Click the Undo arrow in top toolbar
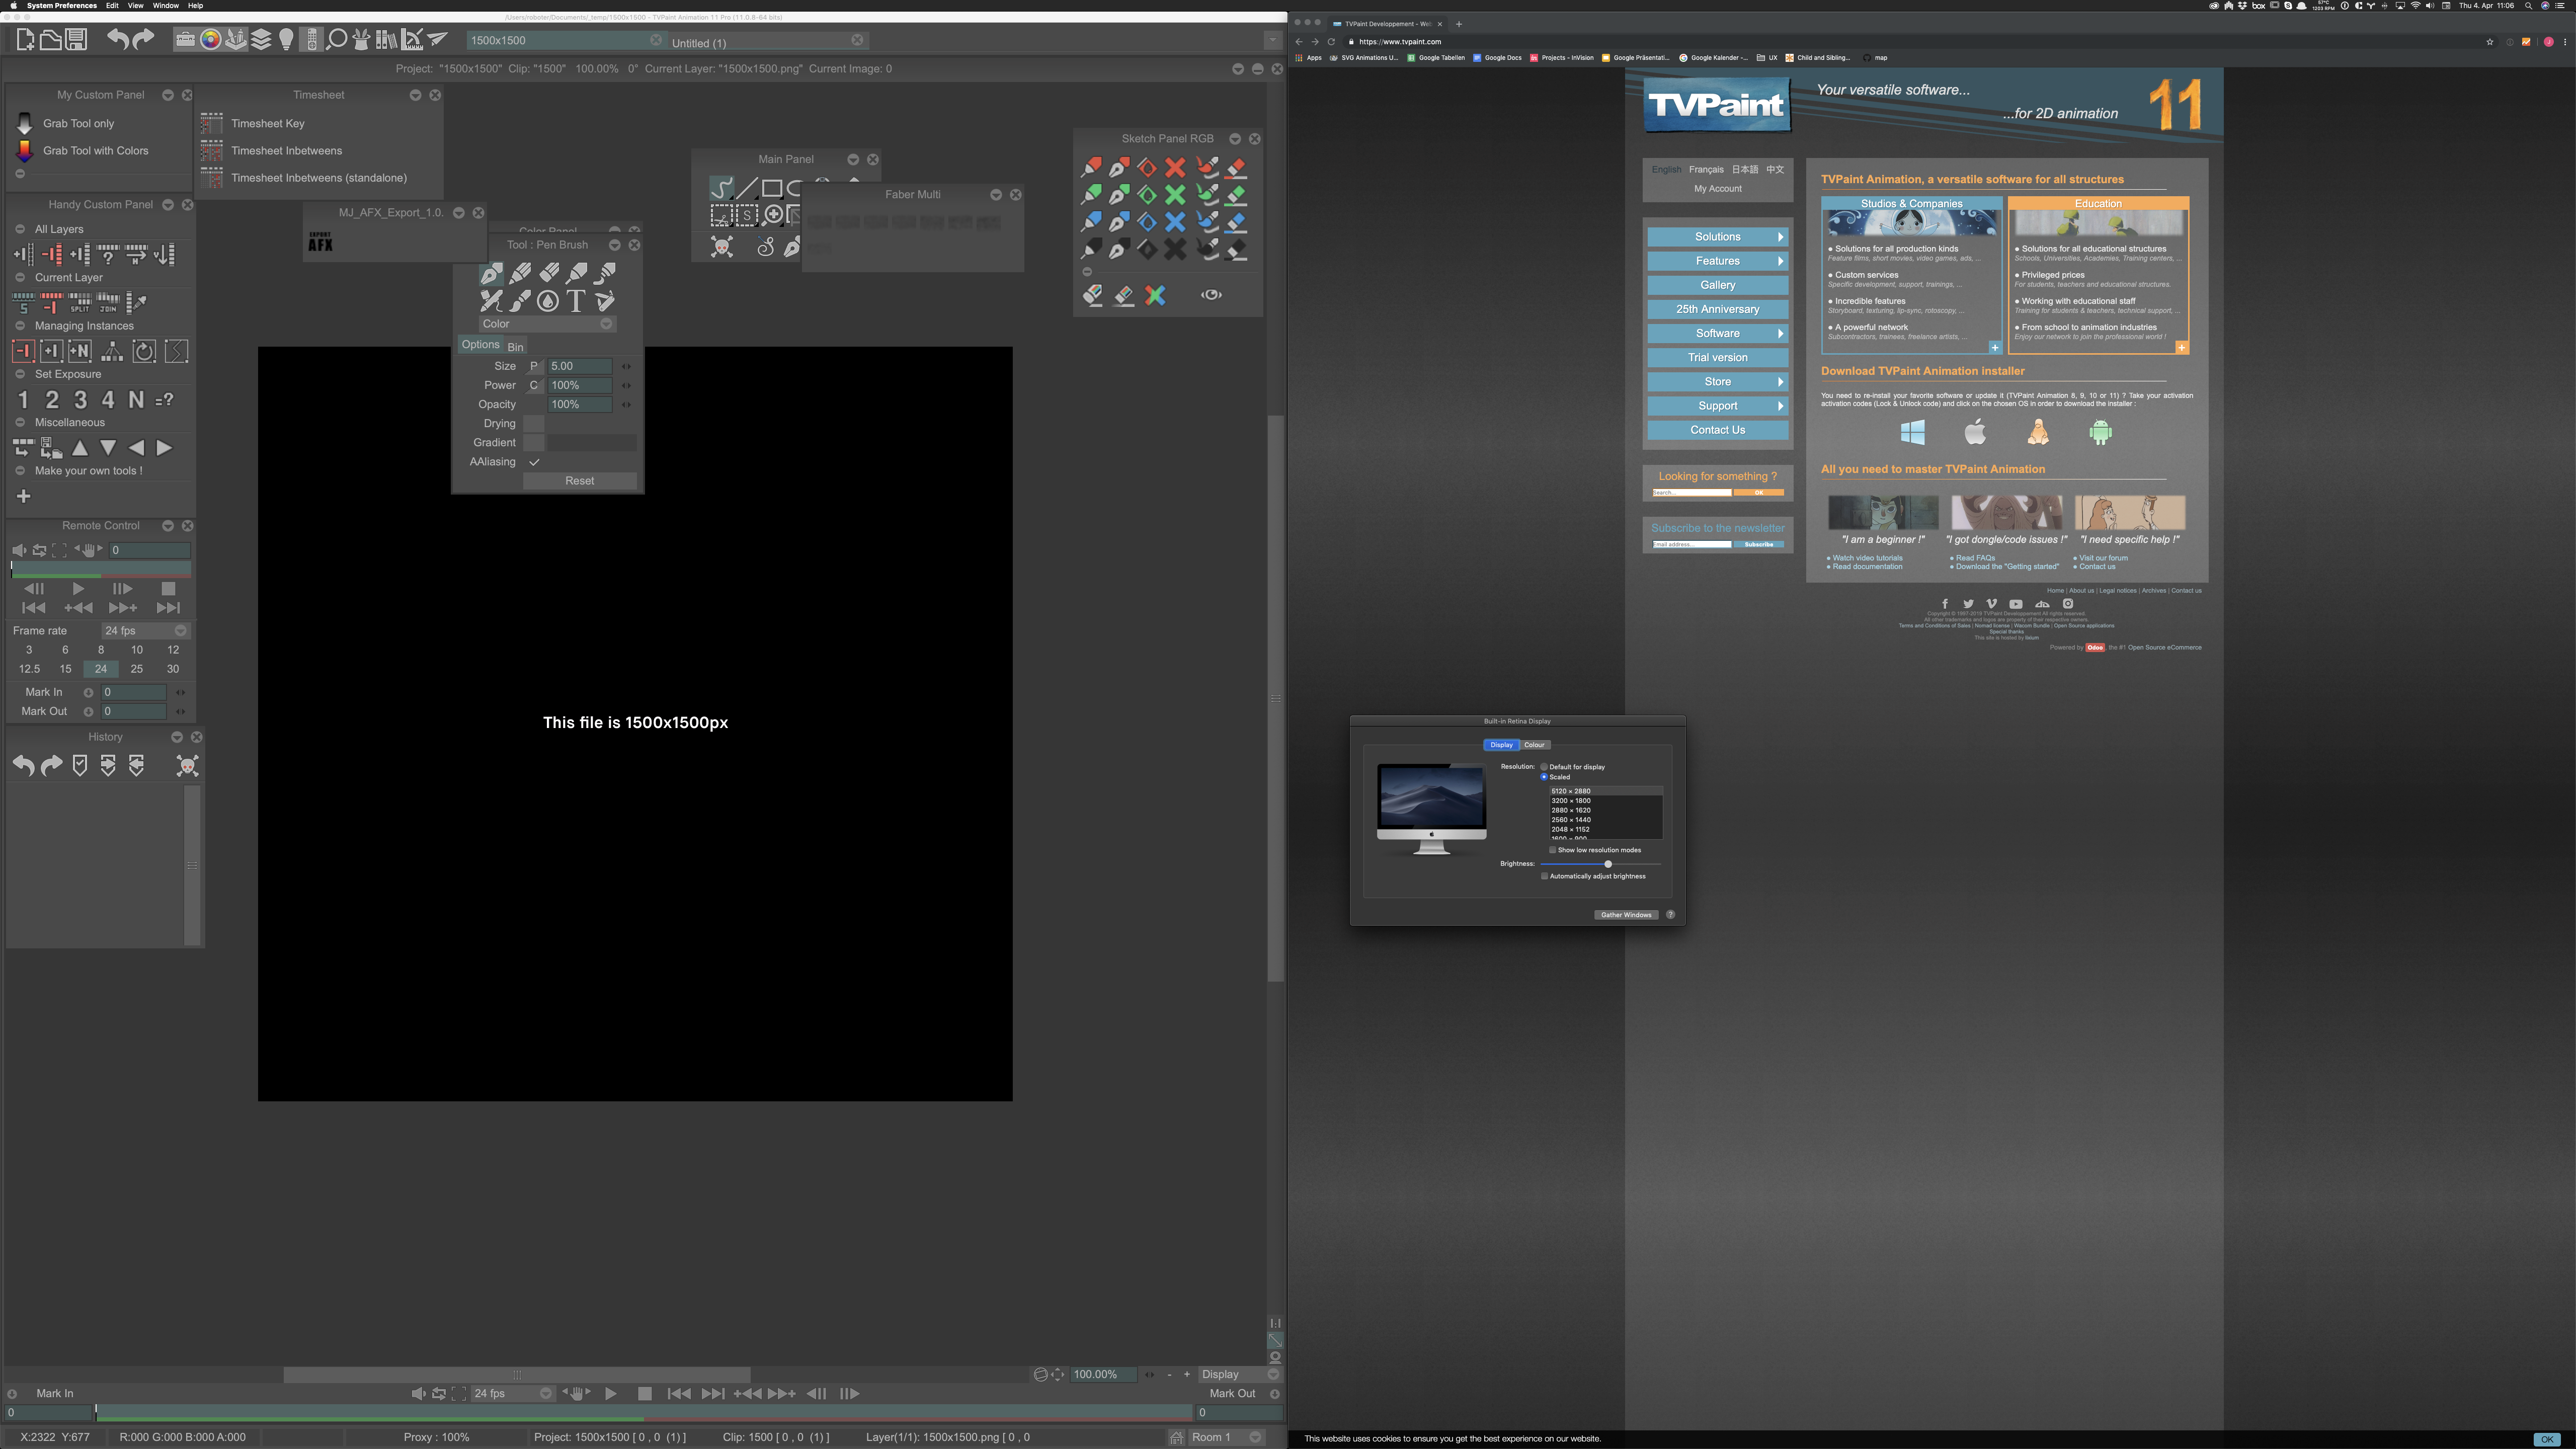This screenshot has height=1449, width=2576. [x=117, y=40]
